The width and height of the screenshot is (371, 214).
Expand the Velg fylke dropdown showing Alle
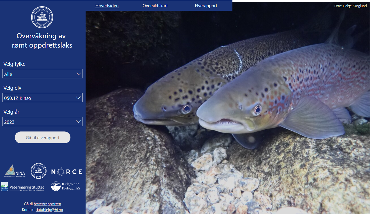click(43, 74)
